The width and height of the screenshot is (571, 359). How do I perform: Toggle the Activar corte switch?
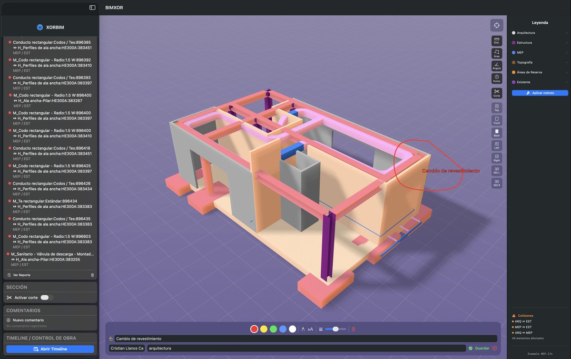click(x=46, y=297)
